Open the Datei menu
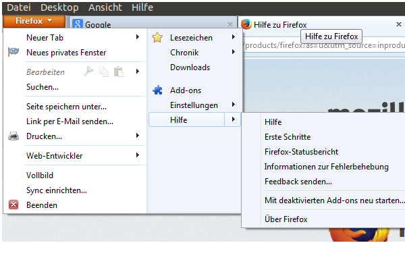The width and height of the screenshot is (405, 270). 19,7
